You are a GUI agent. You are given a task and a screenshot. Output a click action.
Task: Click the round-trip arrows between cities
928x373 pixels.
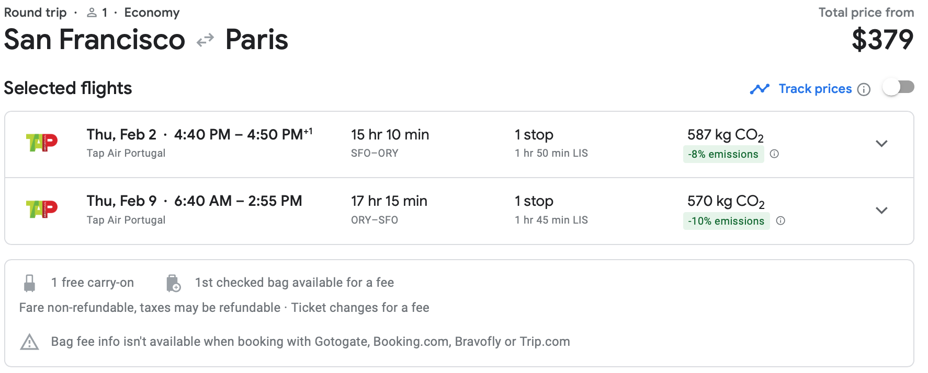[205, 40]
